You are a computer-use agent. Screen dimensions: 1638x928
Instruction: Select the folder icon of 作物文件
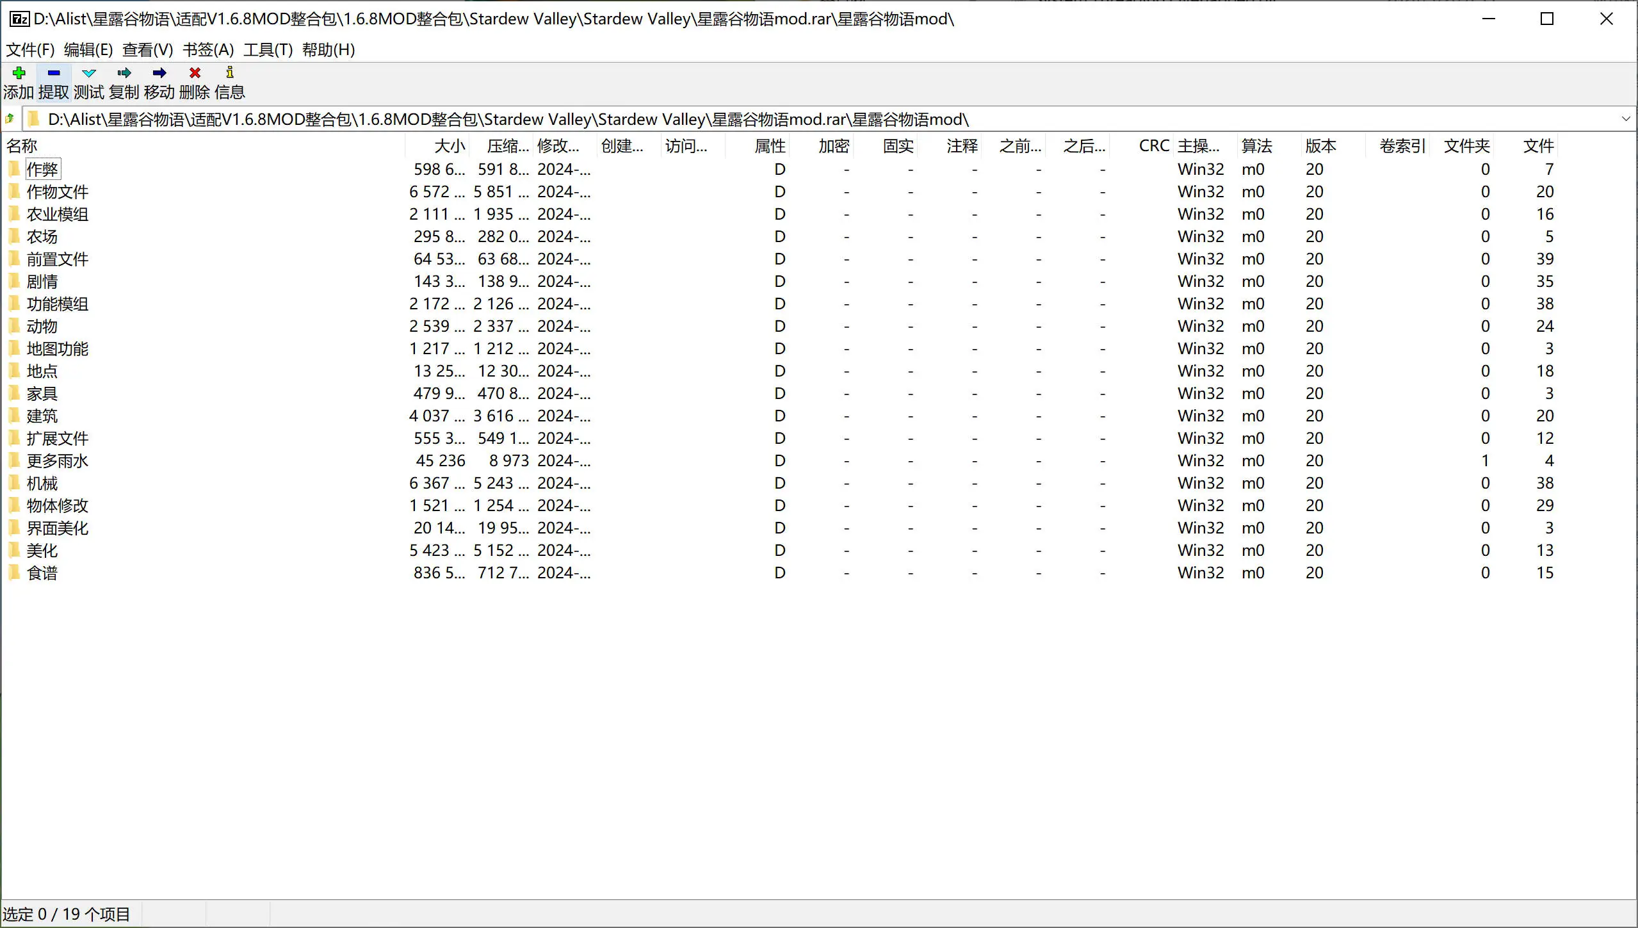14,191
